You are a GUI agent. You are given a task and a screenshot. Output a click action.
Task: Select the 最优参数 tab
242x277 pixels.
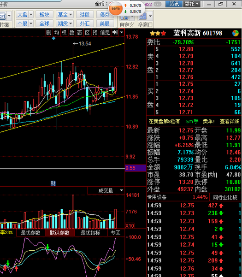pos(31,233)
